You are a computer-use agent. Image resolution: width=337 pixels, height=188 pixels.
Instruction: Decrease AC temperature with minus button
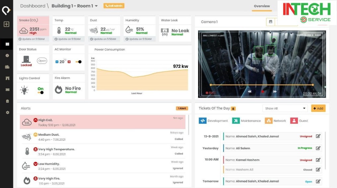(57, 62)
